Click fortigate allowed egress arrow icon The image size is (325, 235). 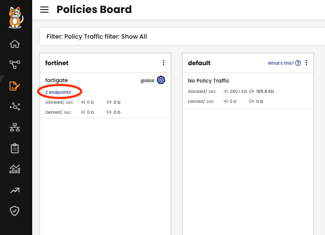pyautogui.click(x=109, y=102)
